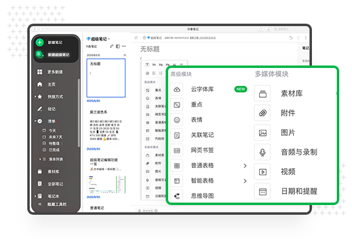Open the 素材库 module in multimedia panel
This screenshot has height=239, width=352.
(262, 93)
